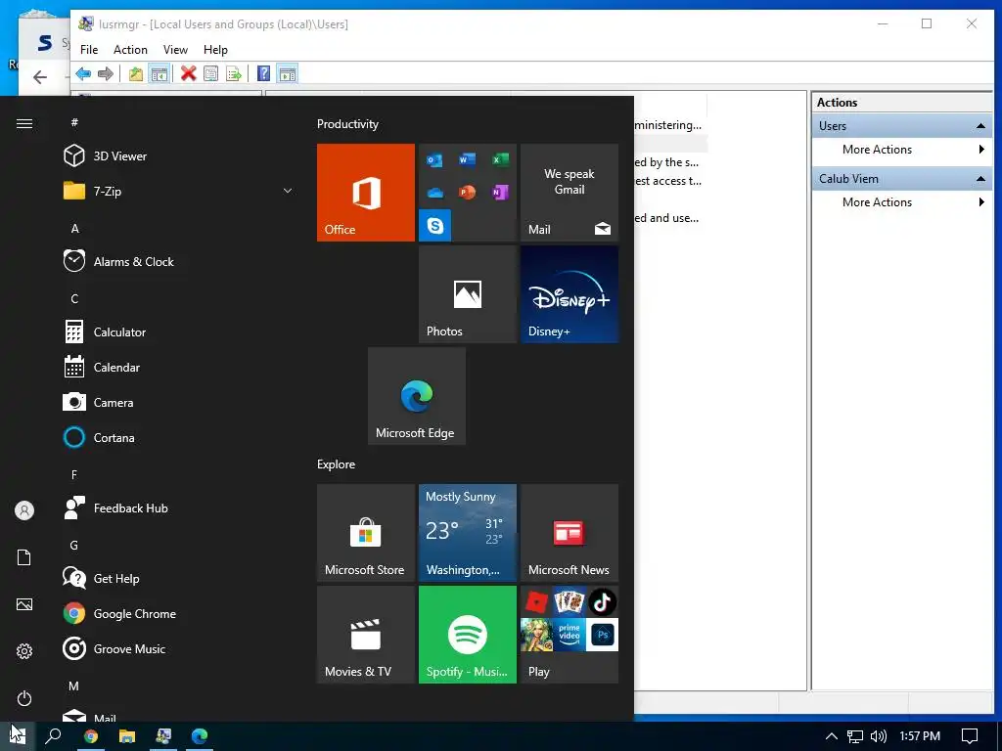Click the Productivity group heading

[347, 124]
